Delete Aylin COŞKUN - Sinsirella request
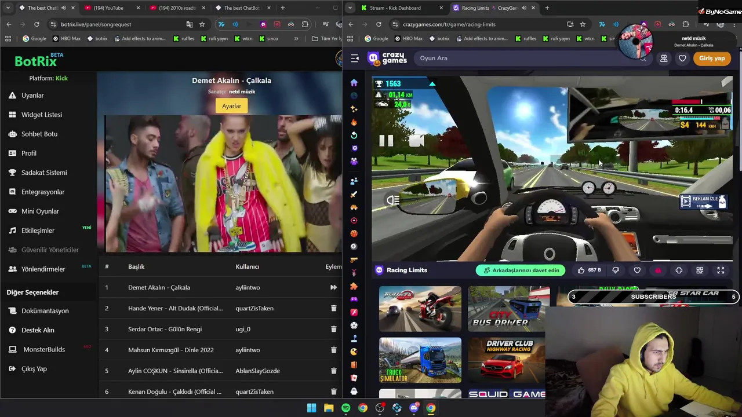 pos(333,371)
